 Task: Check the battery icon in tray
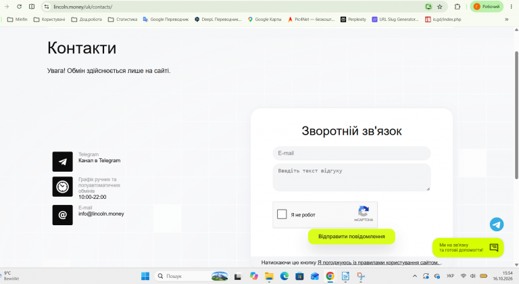coord(483,276)
